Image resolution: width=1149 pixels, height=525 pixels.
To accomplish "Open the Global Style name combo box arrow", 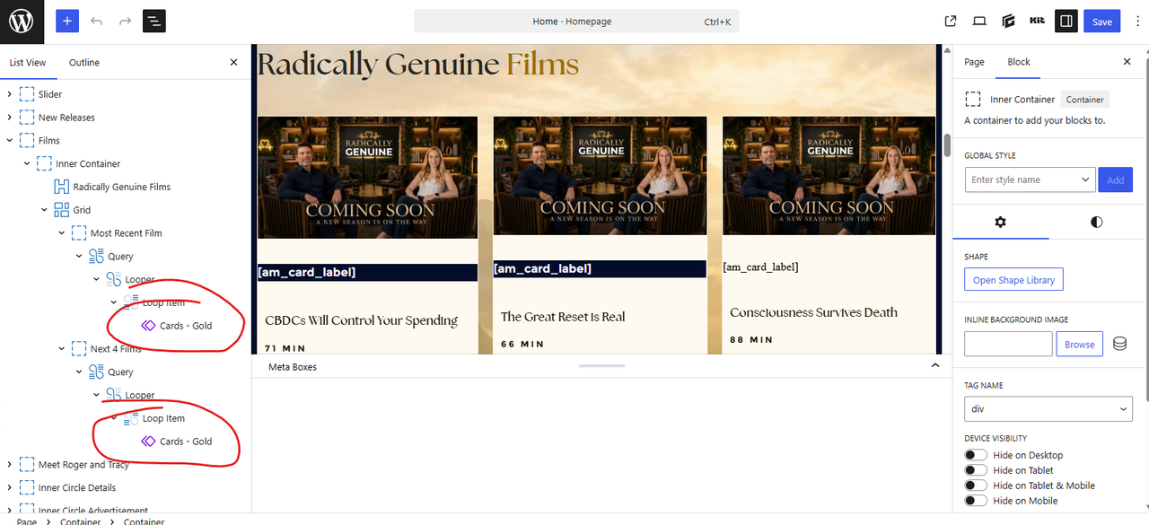I will click(x=1085, y=179).
